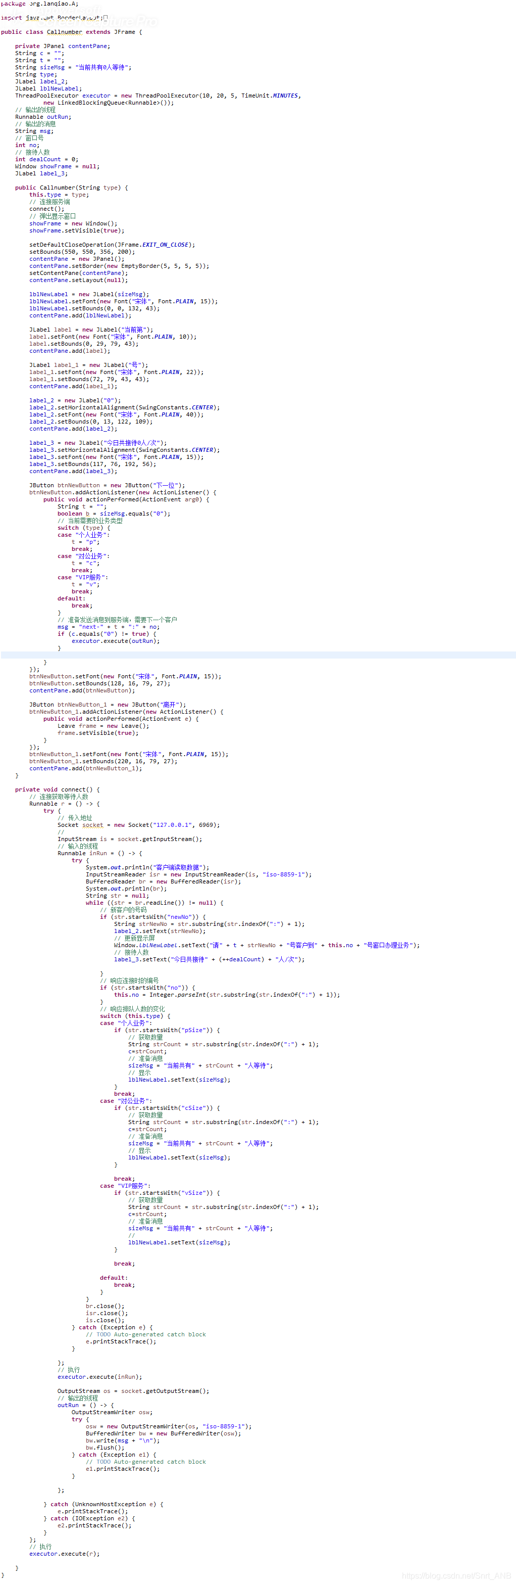The image size is (516, 1585).
Task: Click the 'Runnable r = () -> {' line
Action: click(x=65, y=804)
